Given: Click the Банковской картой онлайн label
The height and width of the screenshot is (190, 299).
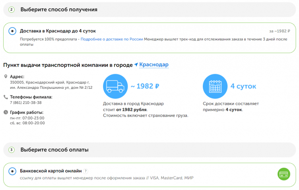Looking at the screenshot, I should pyautogui.click(x=51, y=171).
